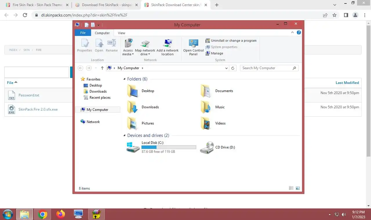Sort by Last Modified column header
Viewport: 371px width, 220px height.
(347, 83)
